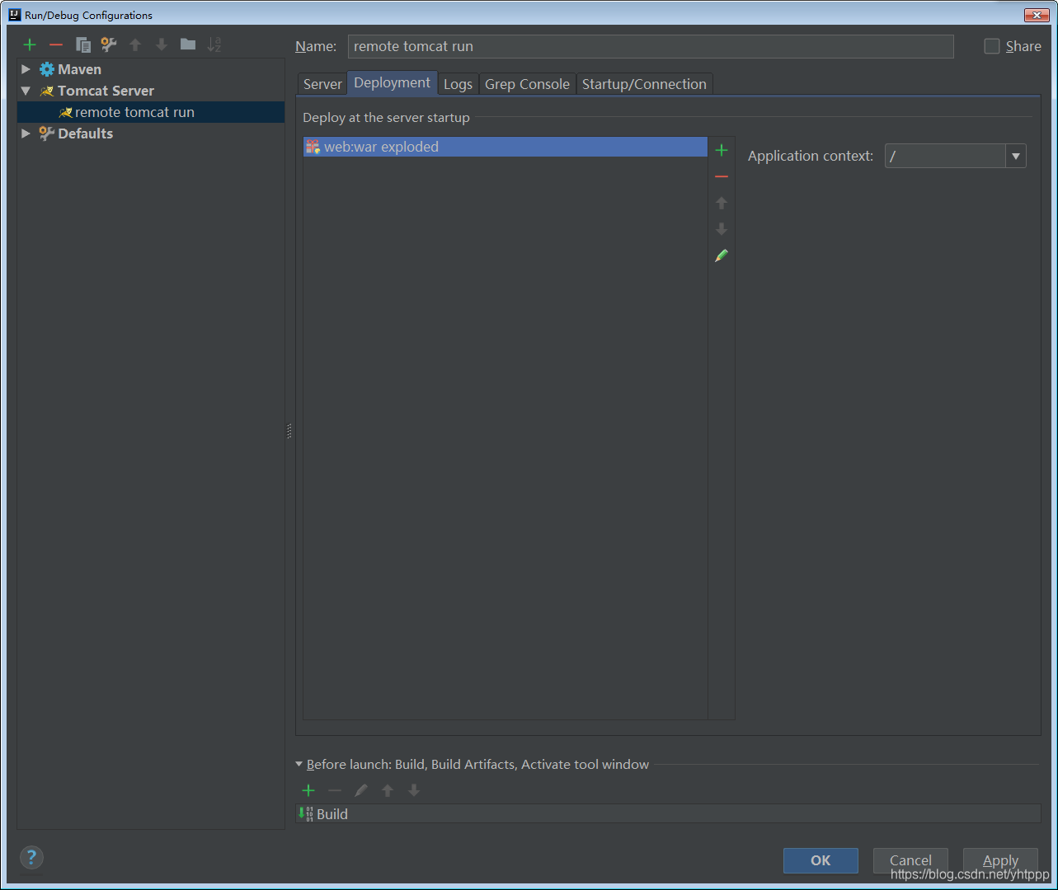The height and width of the screenshot is (890, 1058).
Task: Open Application context dropdown arrow
Action: pos(1016,156)
